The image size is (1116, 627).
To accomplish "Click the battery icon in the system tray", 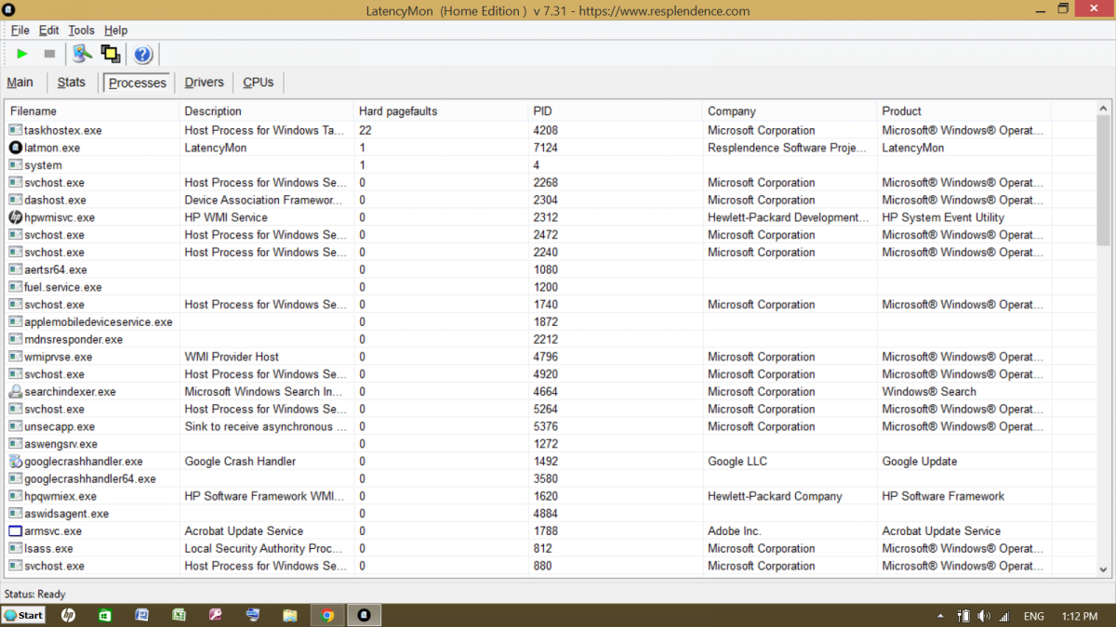I will [964, 616].
